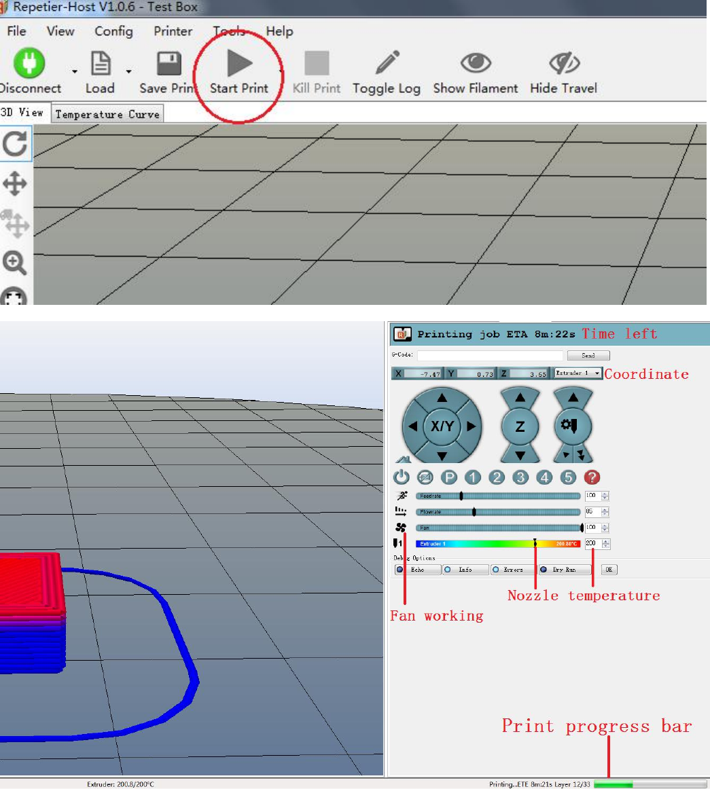Open the Load dropdown arrow
The width and height of the screenshot is (710, 789).
pos(129,71)
